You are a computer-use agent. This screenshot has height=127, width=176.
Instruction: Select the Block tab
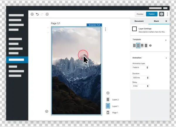[x=156, y=21]
